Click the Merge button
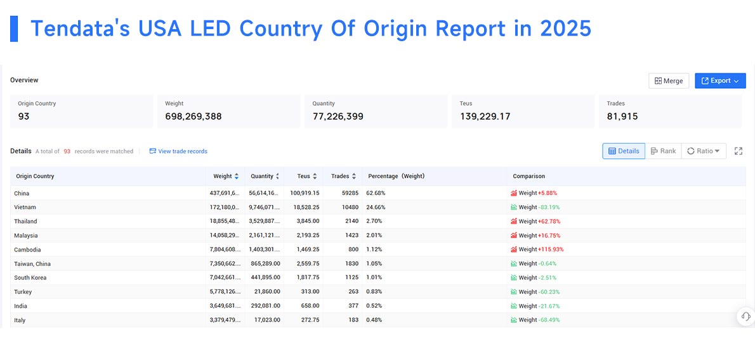The width and height of the screenshot is (755, 359). (x=668, y=81)
